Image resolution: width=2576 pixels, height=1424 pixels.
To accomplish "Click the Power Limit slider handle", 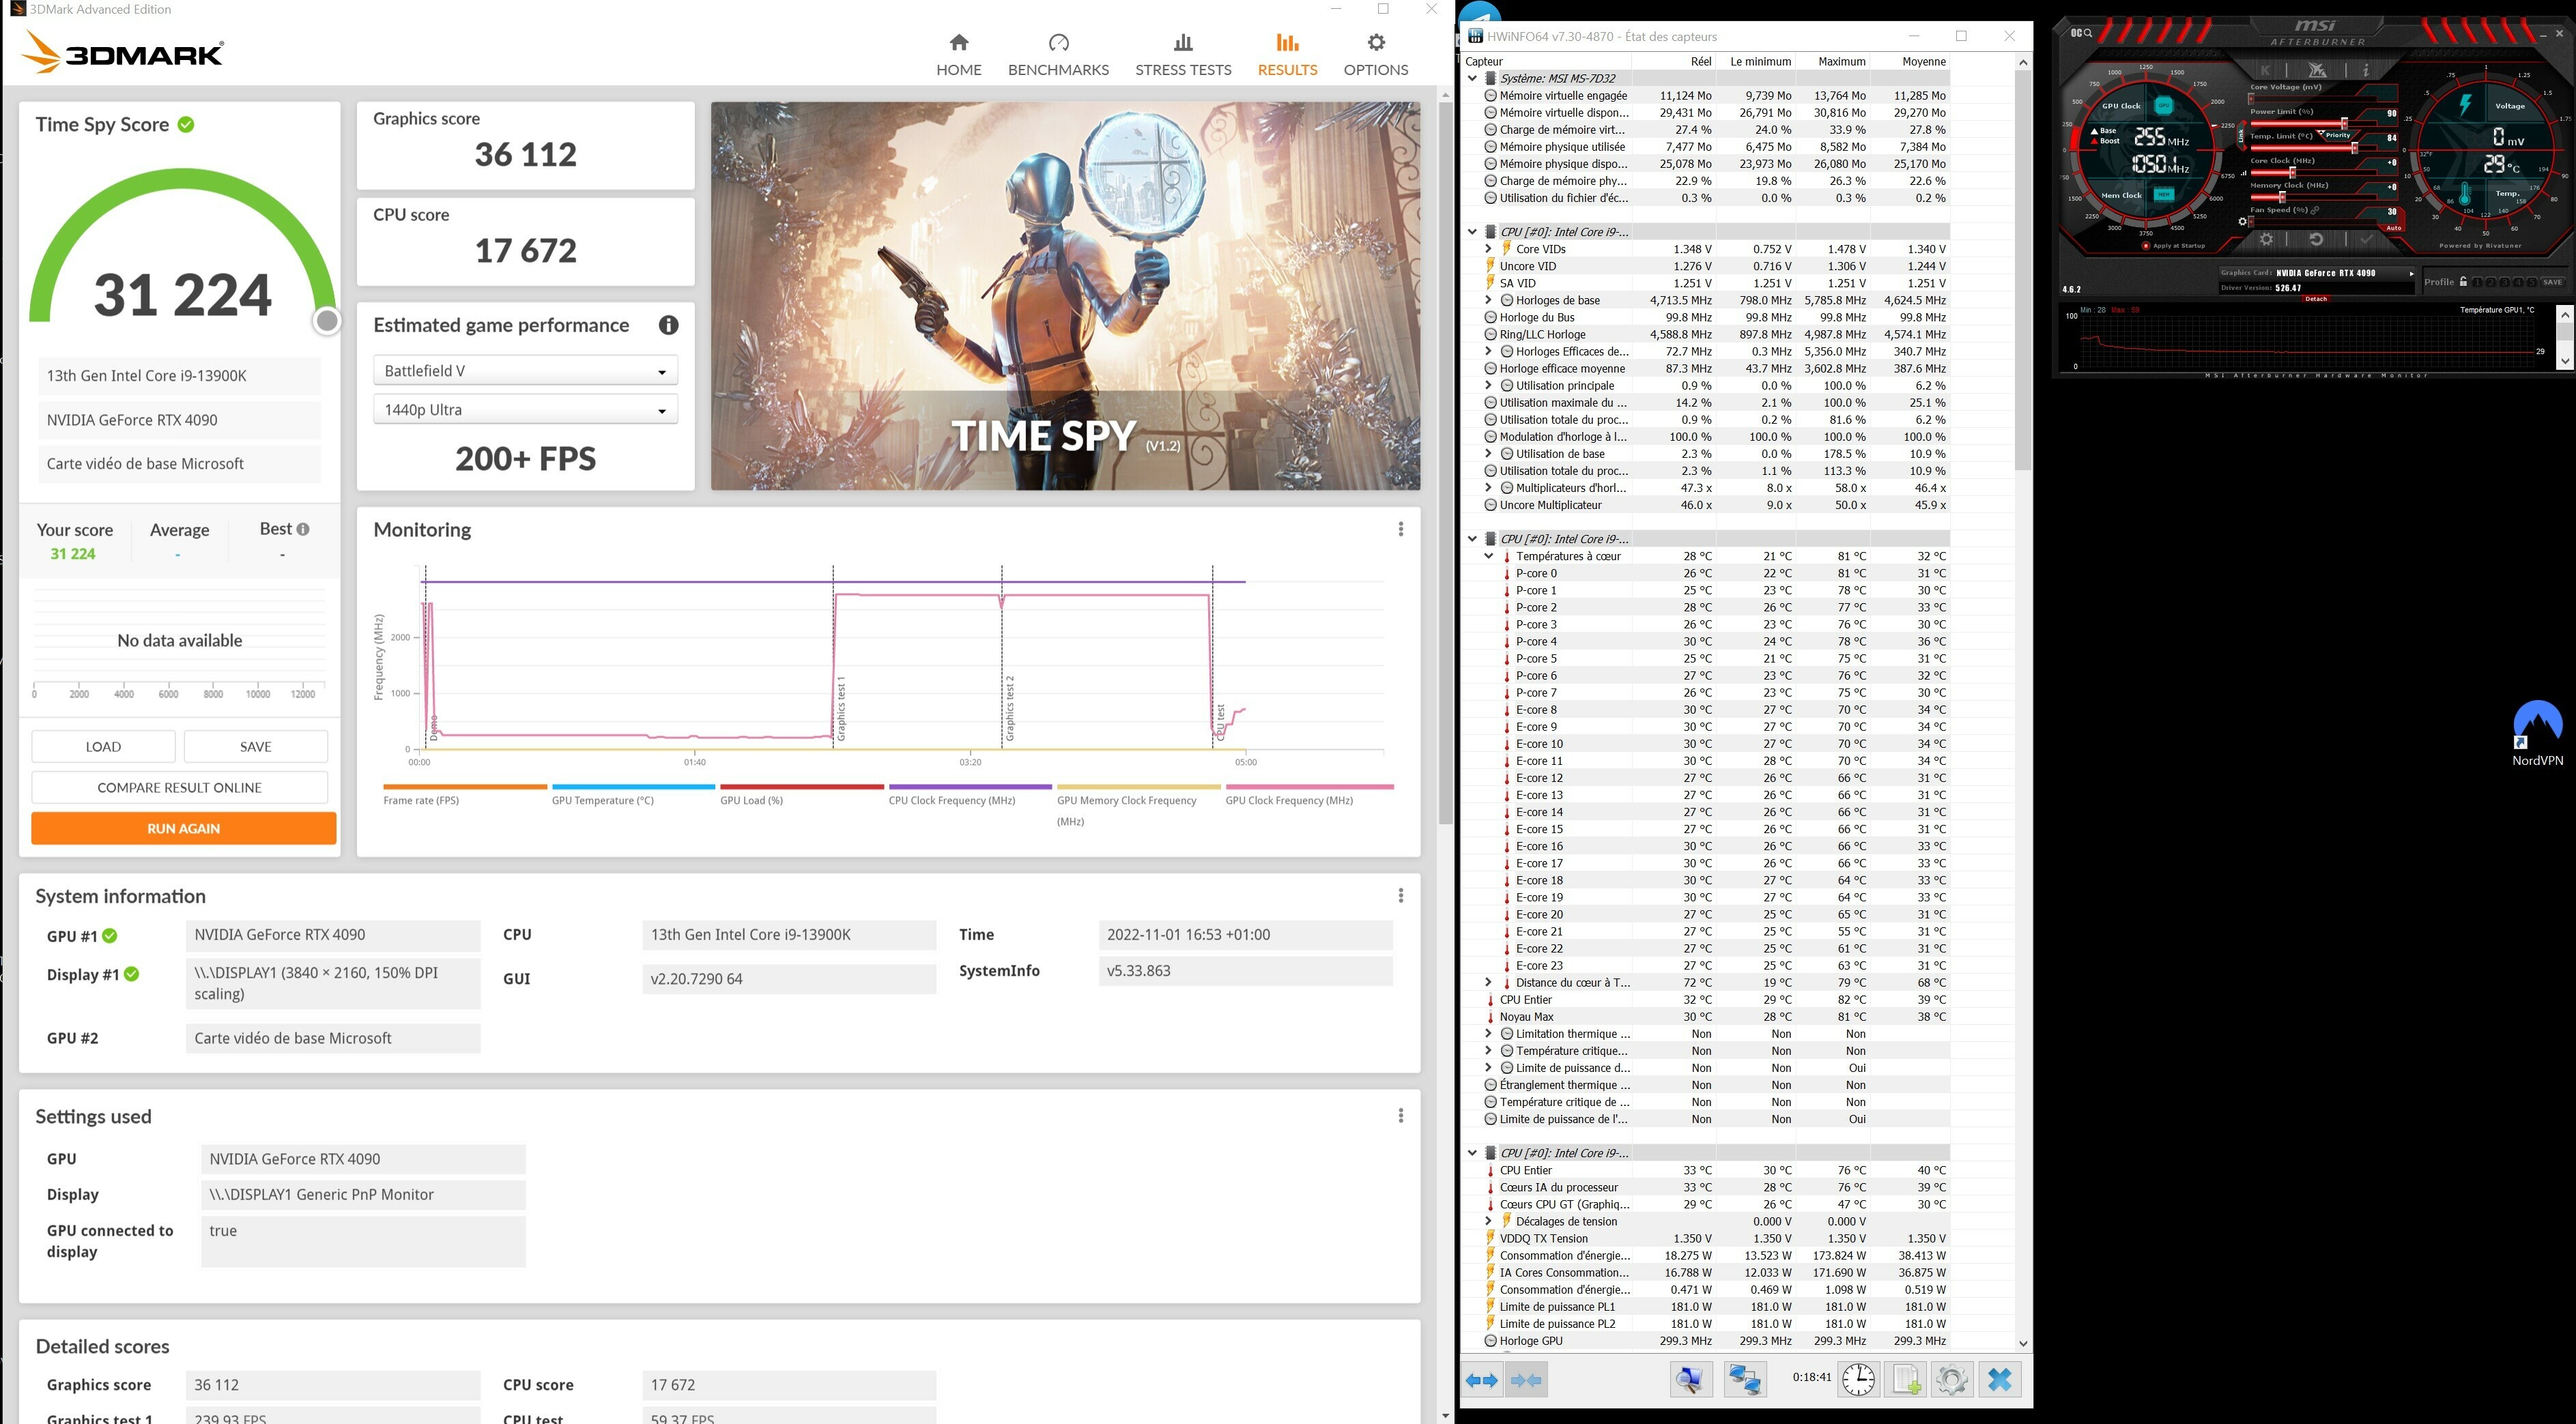I will [2344, 123].
